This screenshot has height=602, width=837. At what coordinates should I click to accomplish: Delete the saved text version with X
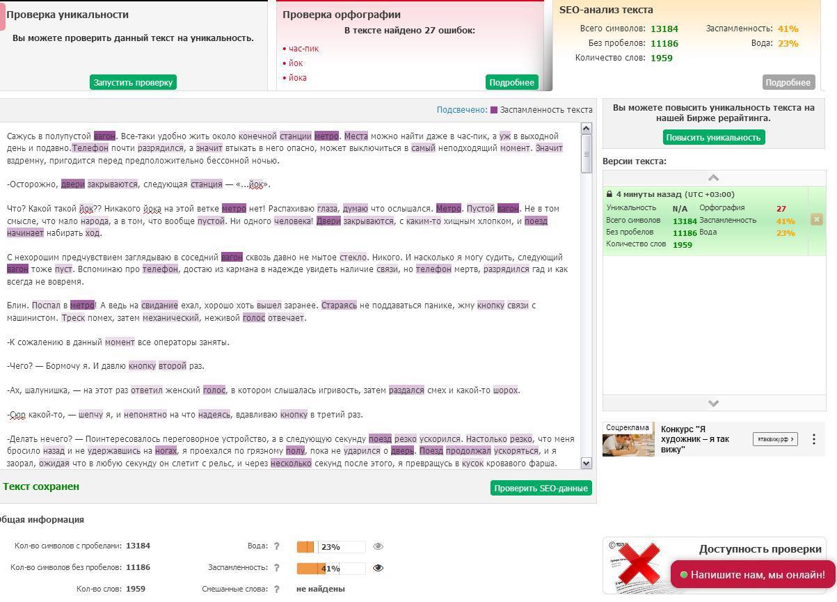pos(816,220)
